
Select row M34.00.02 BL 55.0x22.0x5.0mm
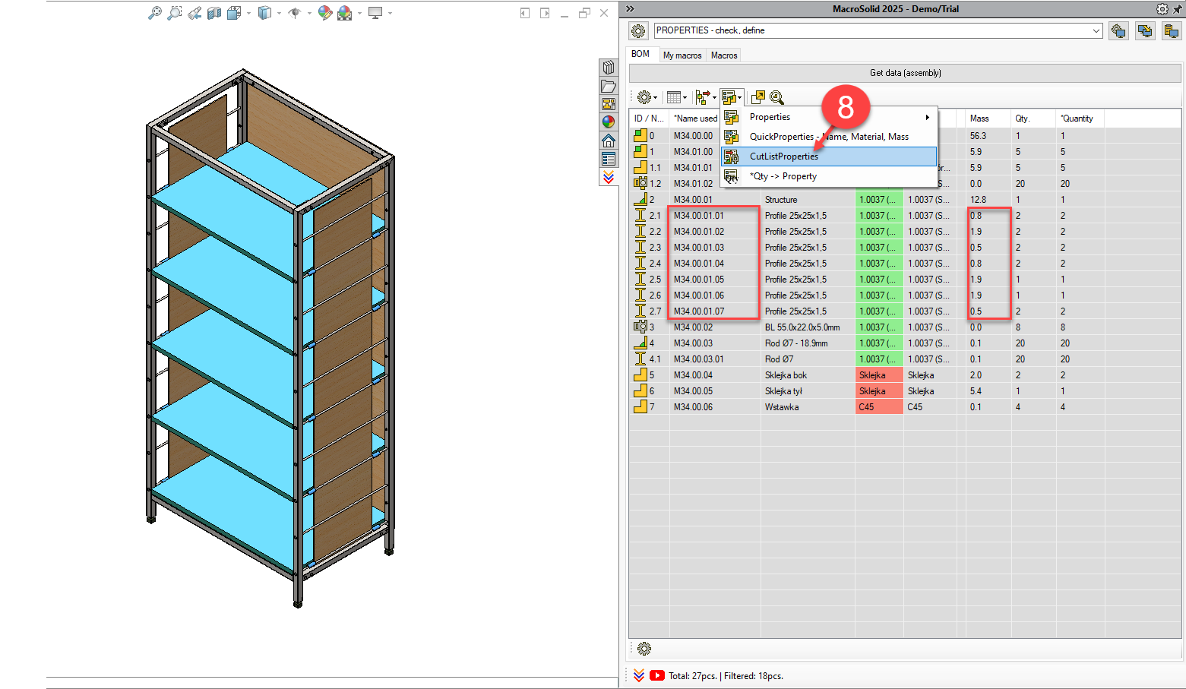coord(905,327)
